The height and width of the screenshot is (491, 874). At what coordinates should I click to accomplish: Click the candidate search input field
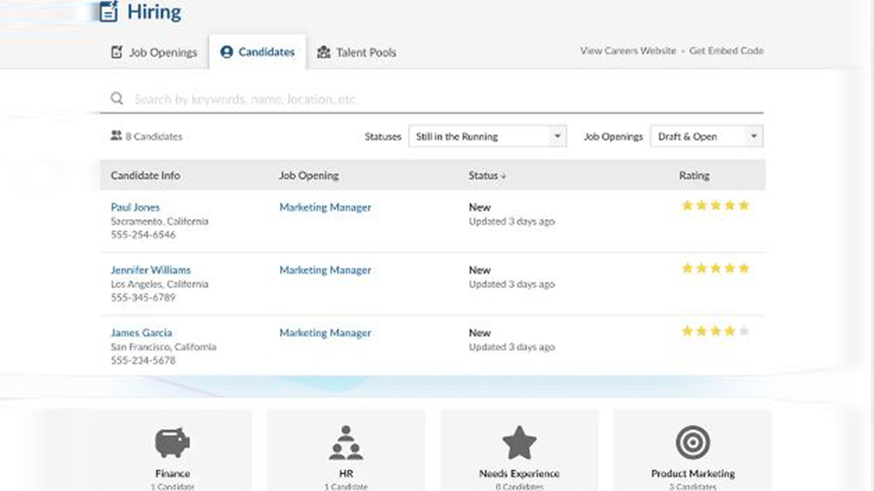tap(437, 99)
